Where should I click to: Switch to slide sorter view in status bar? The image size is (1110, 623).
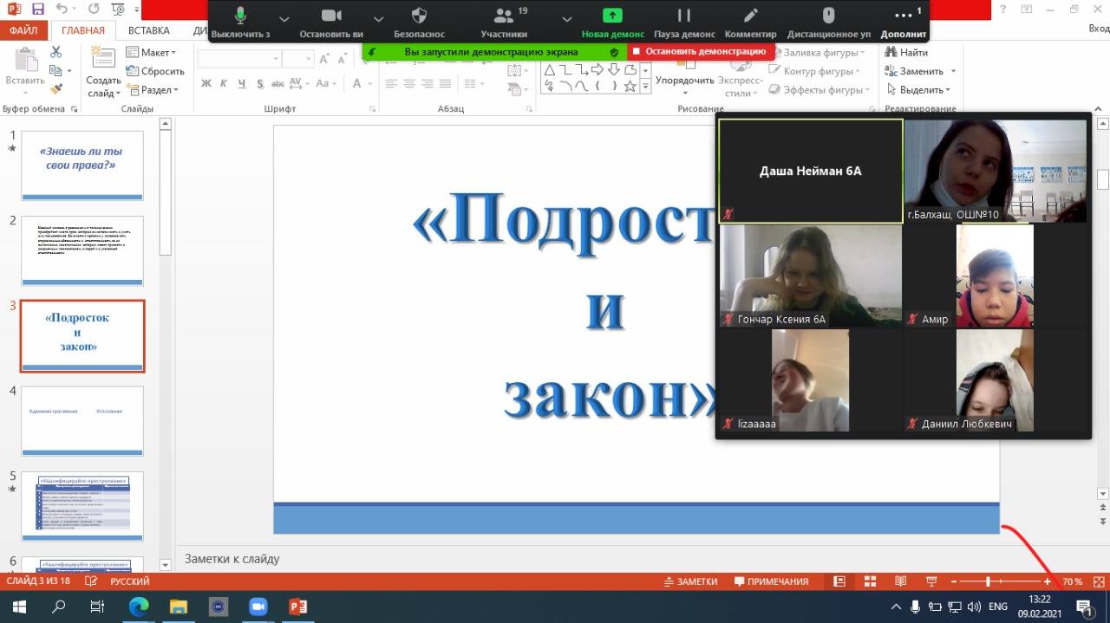click(x=870, y=581)
